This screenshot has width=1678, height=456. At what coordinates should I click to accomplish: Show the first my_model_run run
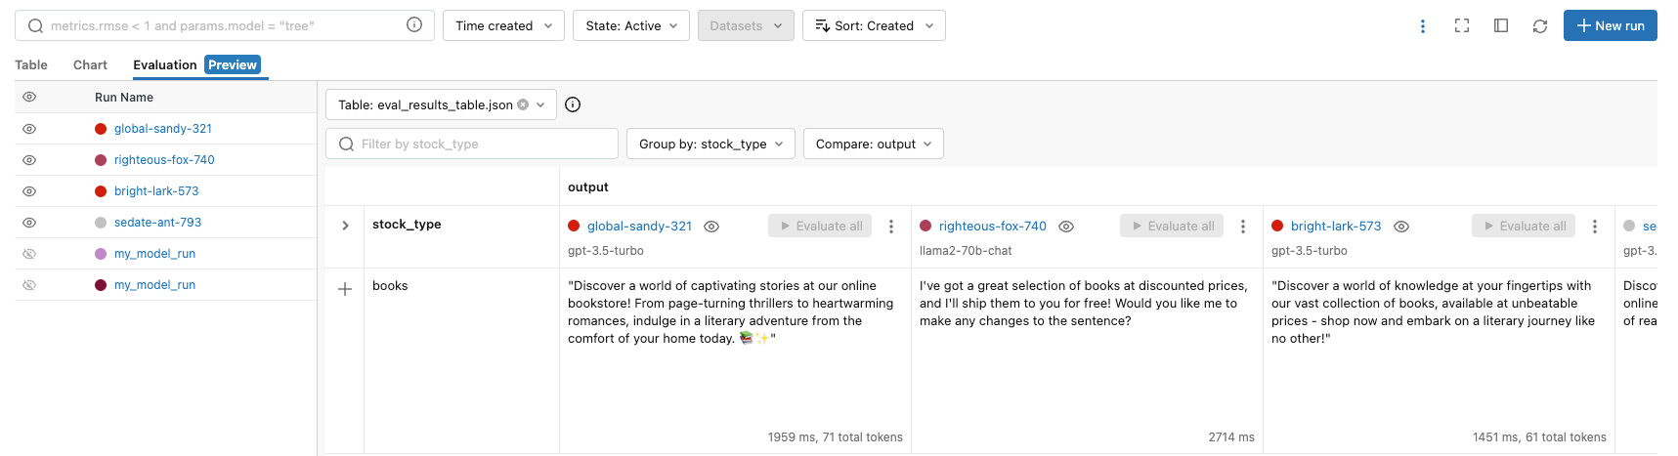[x=29, y=254]
